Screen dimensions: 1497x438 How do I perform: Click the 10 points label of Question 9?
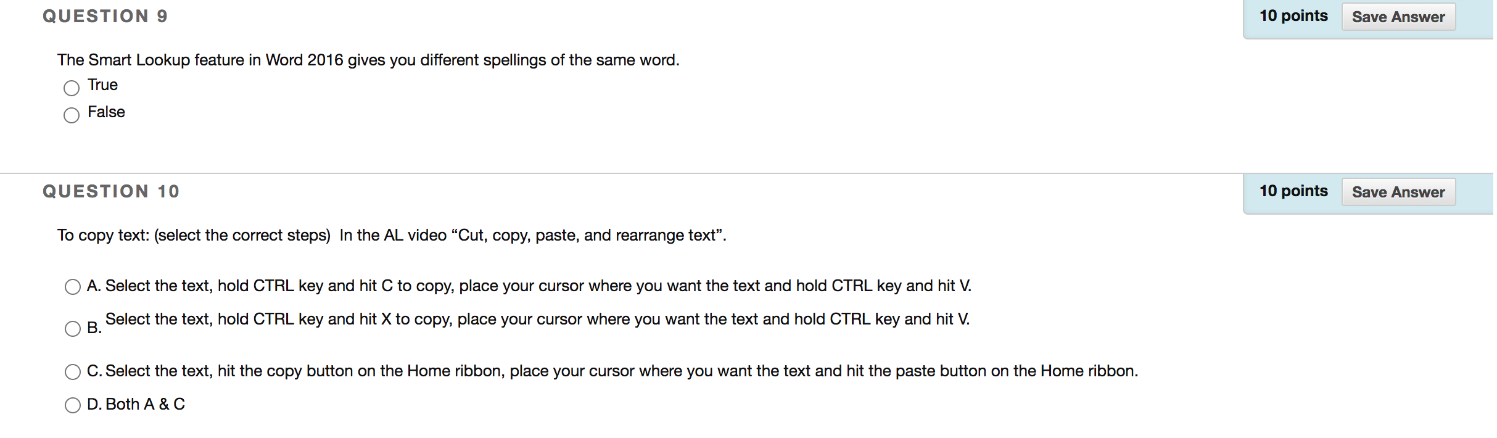(1293, 16)
